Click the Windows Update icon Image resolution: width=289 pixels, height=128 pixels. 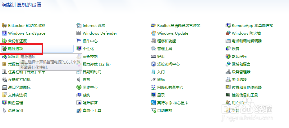[154, 33]
